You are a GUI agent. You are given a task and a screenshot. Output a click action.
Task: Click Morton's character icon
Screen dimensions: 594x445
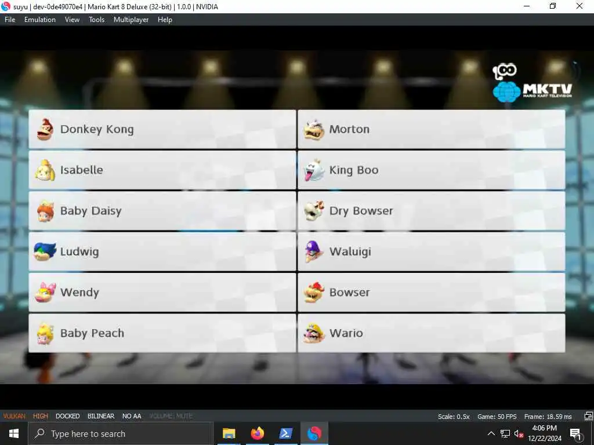click(314, 130)
